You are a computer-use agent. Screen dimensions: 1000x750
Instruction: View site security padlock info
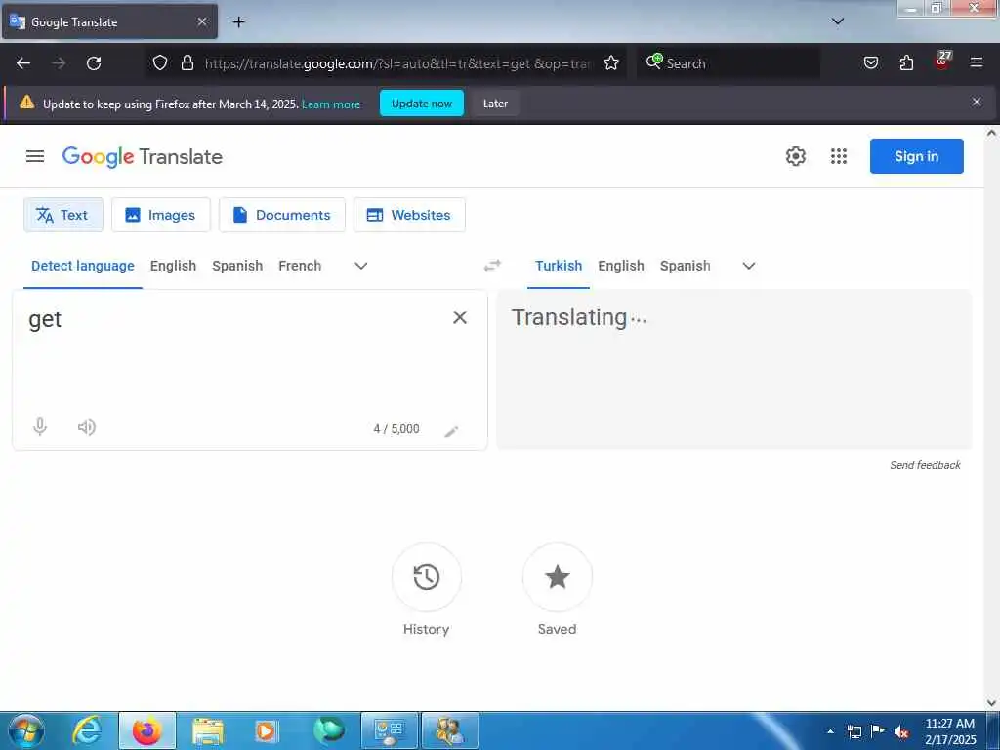click(187, 63)
